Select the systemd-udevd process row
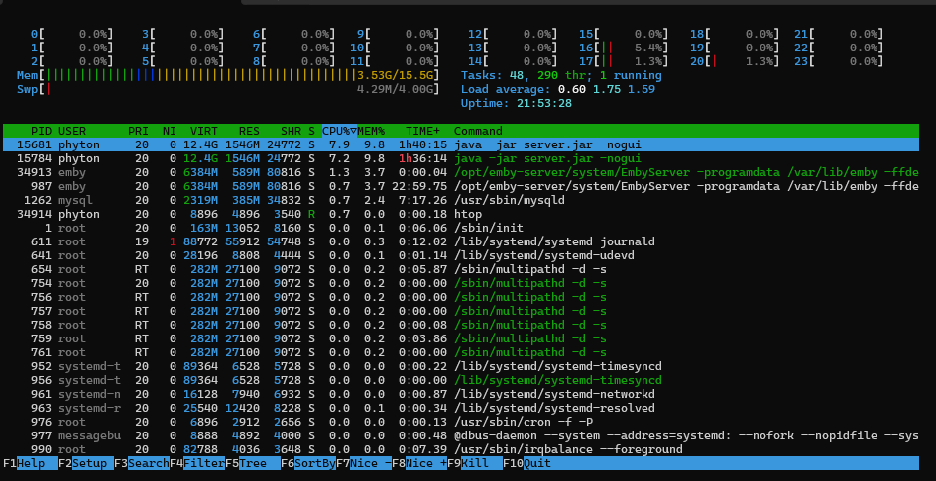This screenshot has width=936, height=481. point(461,255)
